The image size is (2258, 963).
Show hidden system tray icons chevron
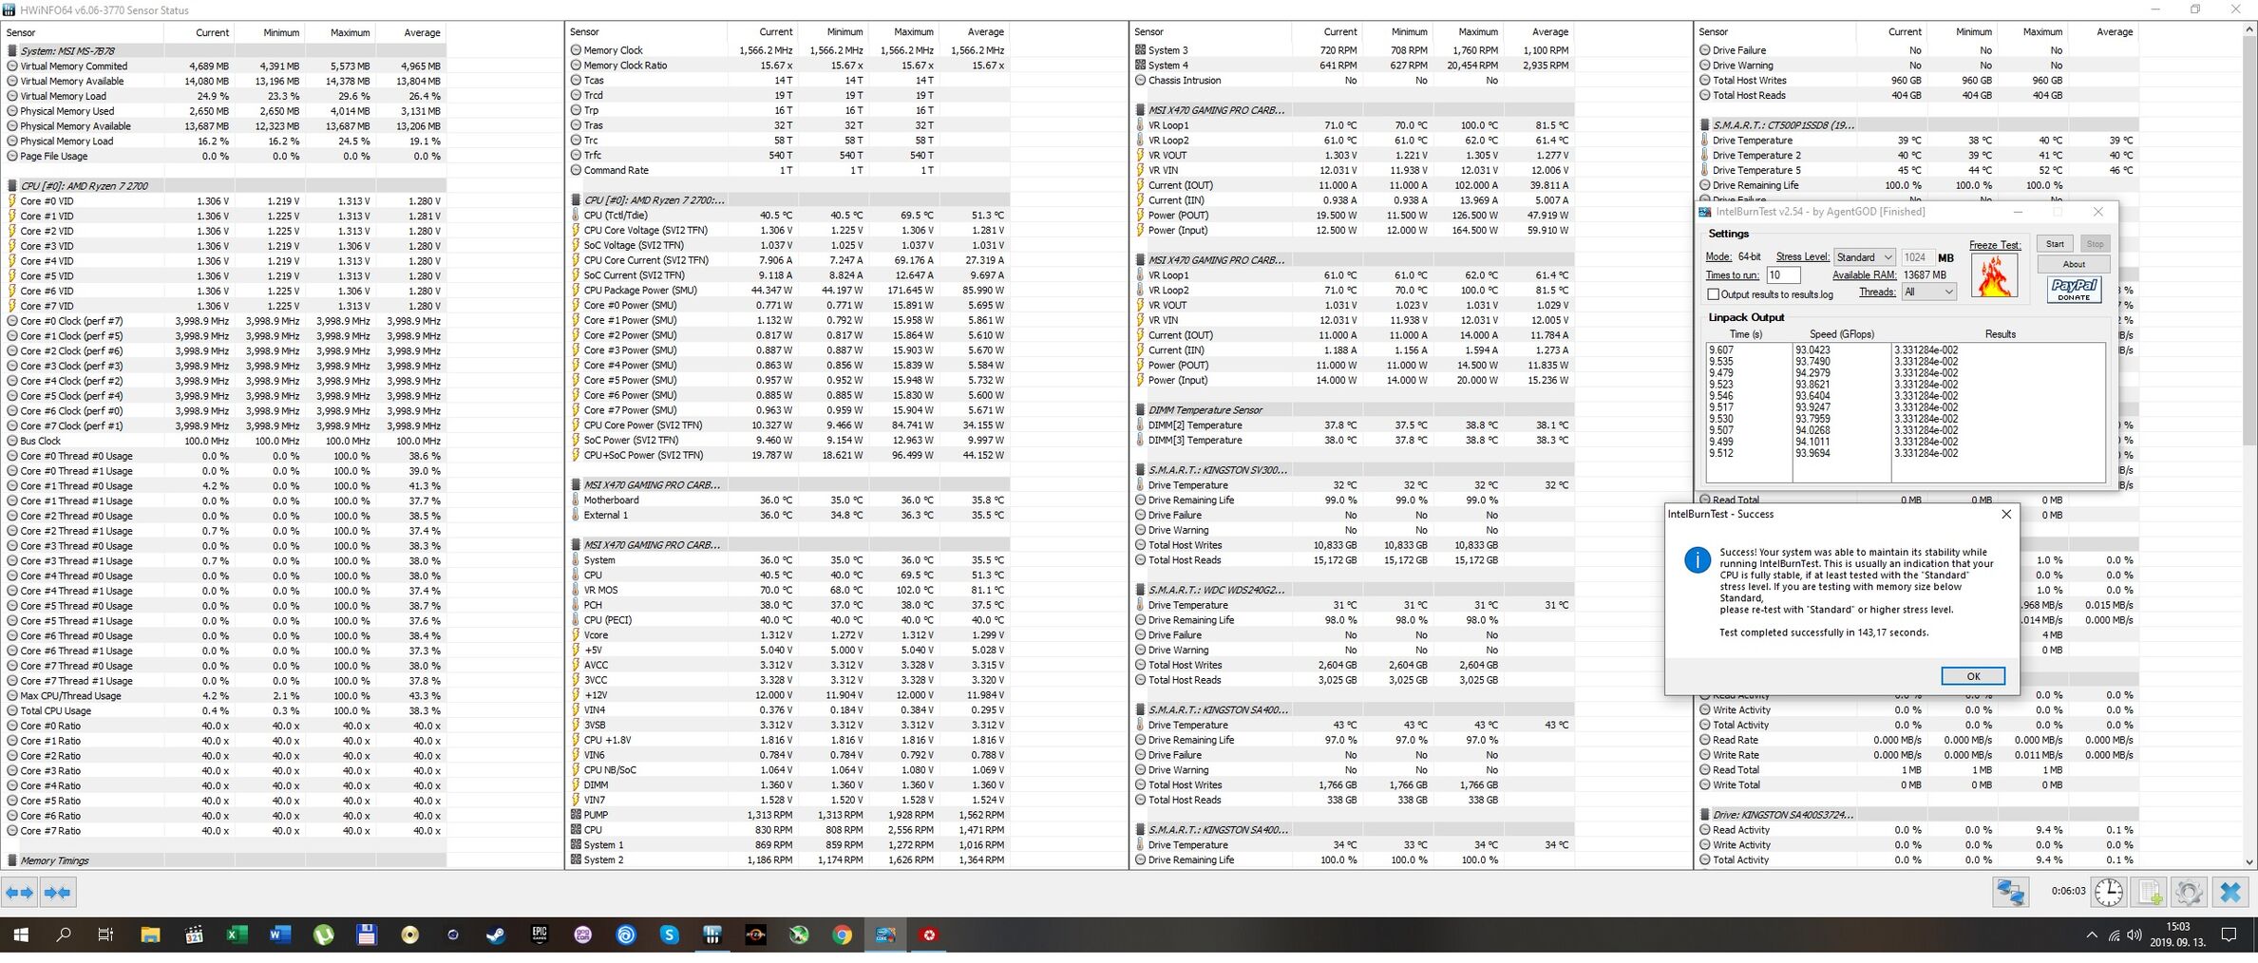click(2091, 935)
